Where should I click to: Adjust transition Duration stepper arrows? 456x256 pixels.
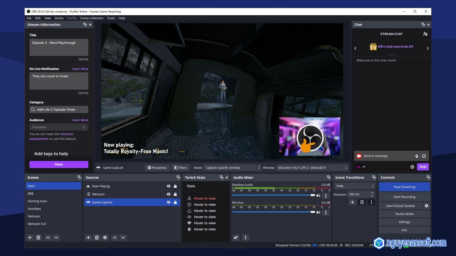[372, 194]
